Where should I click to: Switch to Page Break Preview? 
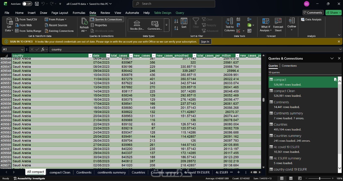[300, 178]
